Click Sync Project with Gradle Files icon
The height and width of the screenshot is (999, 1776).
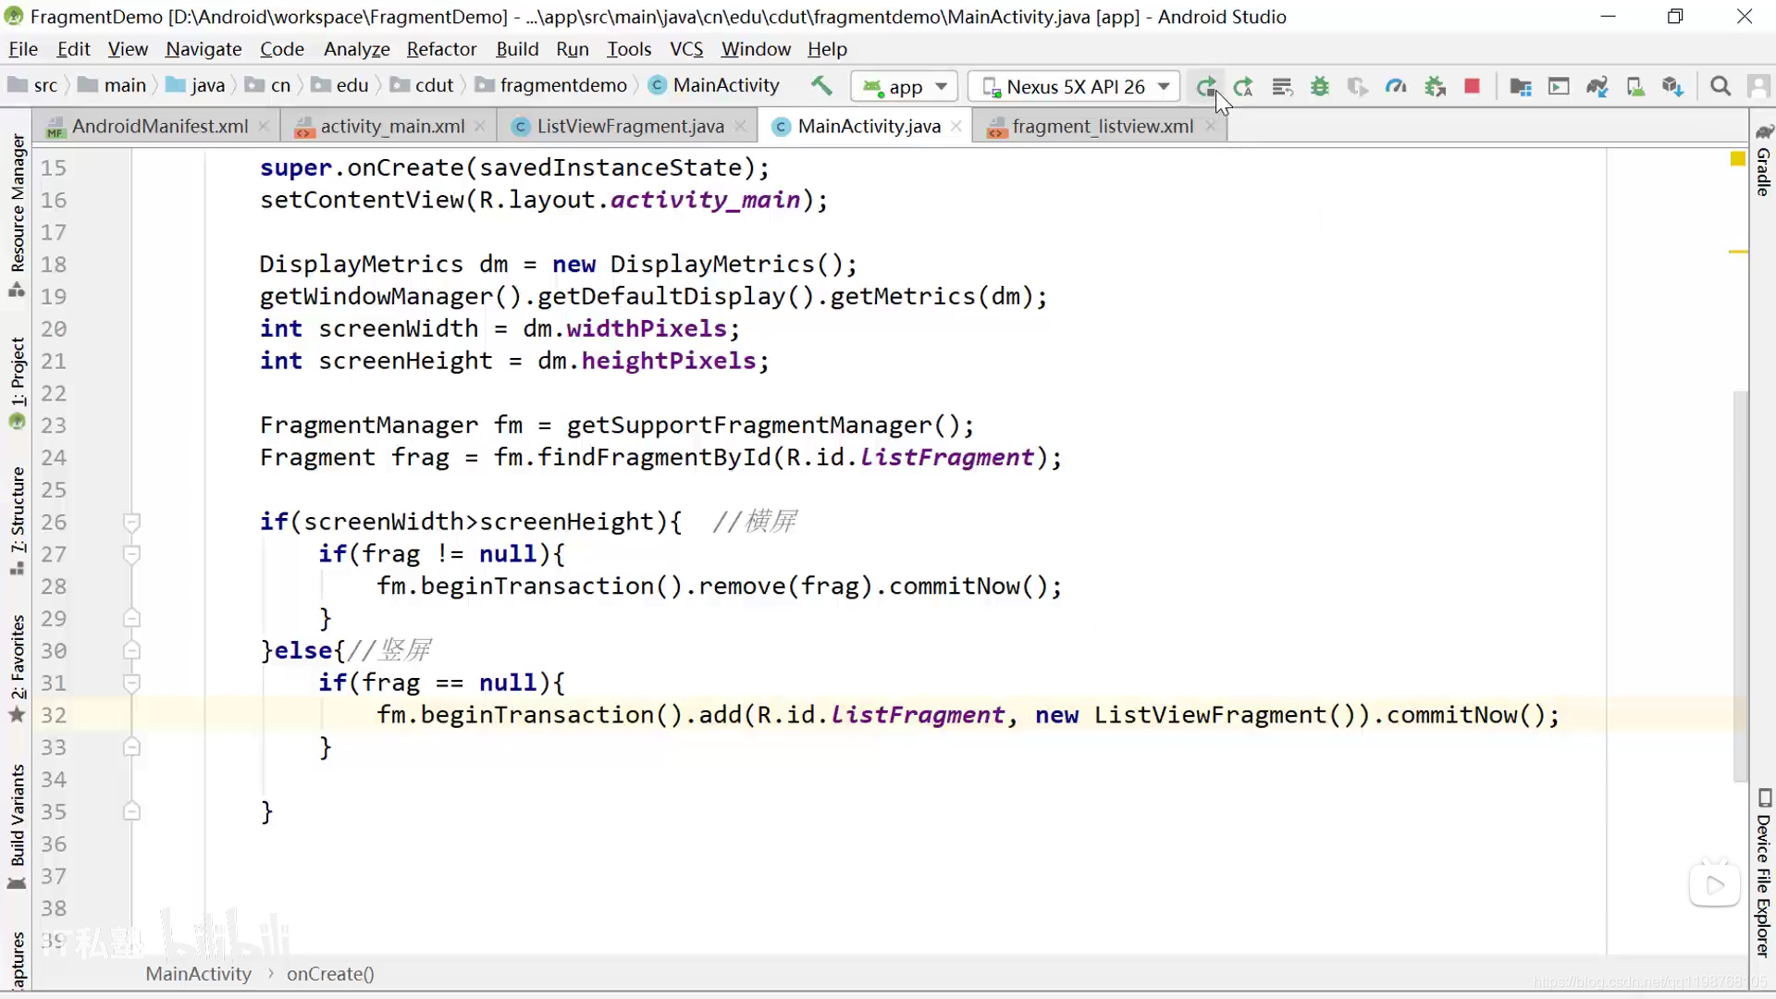[1597, 87]
